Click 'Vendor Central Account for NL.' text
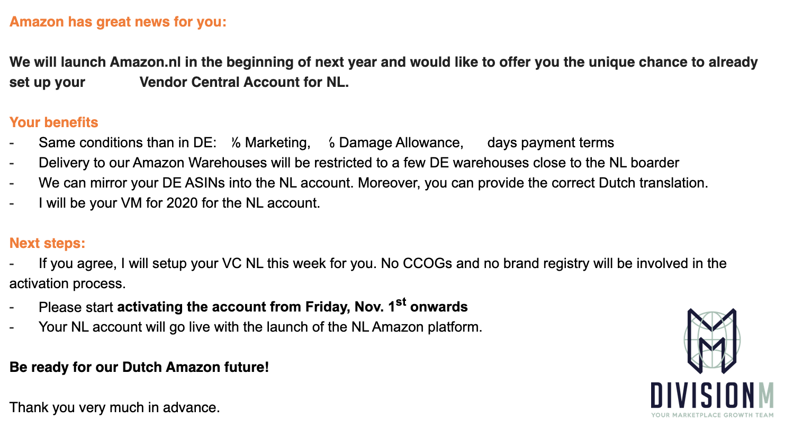This screenshot has width=793, height=427. (x=244, y=83)
